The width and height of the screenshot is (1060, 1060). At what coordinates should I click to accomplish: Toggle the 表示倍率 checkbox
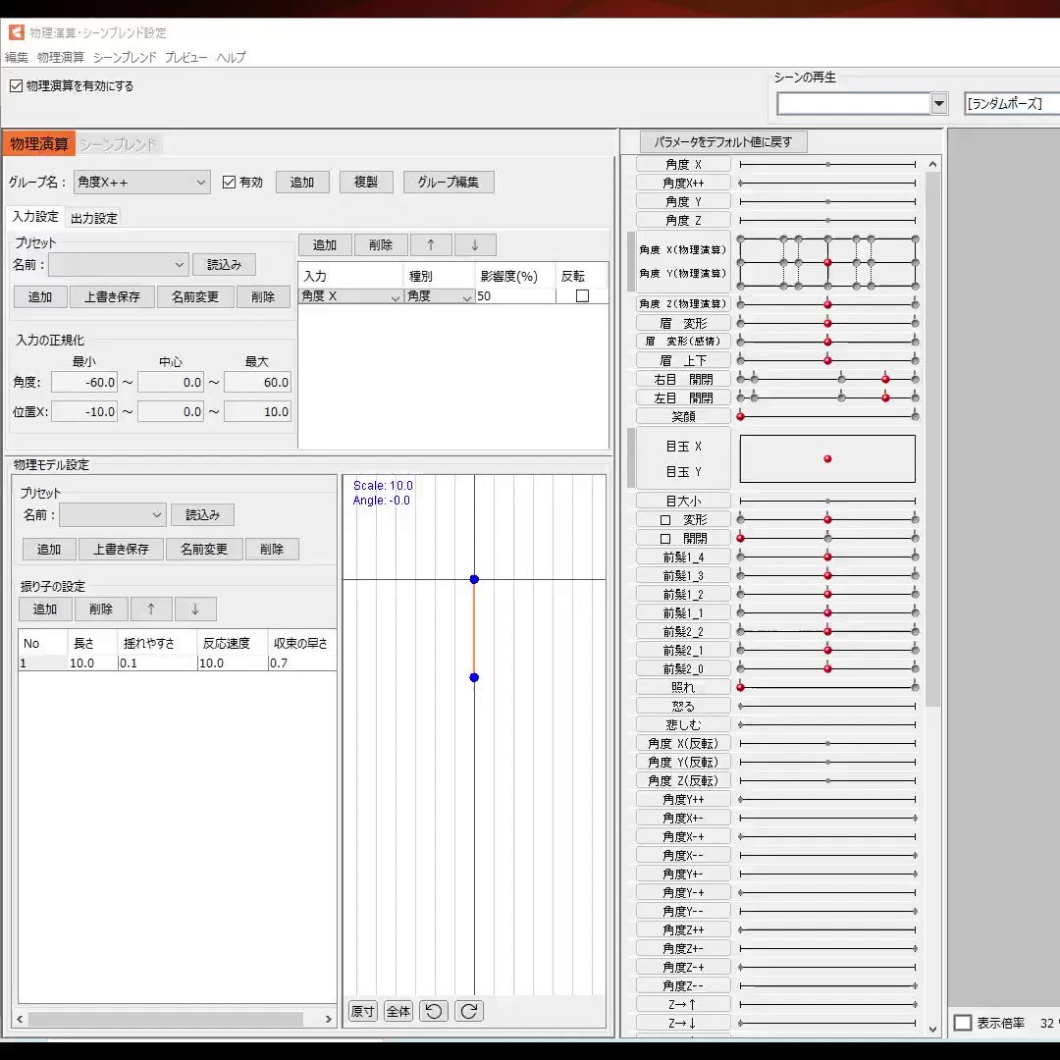[x=963, y=1023]
